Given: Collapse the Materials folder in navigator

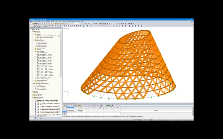Looking at the screenshot, I should click(x=34, y=34).
